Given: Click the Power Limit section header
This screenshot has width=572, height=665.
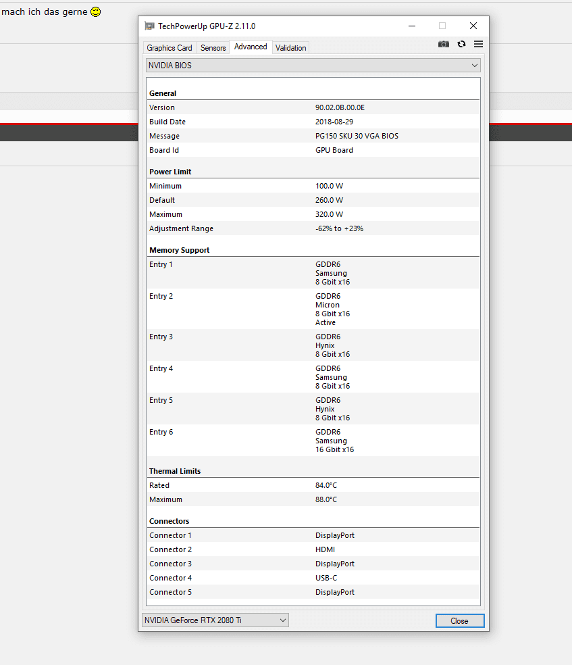Looking at the screenshot, I should [x=170, y=172].
